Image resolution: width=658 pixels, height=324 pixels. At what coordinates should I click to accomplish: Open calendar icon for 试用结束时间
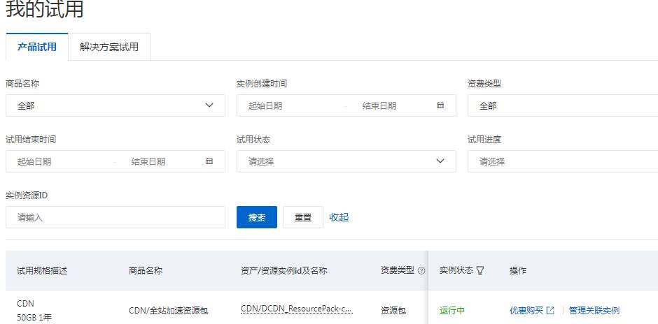209,161
